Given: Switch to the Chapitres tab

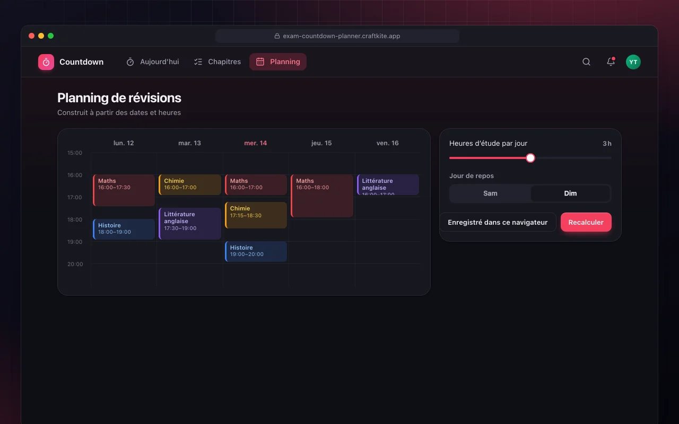Looking at the screenshot, I should point(217,62).
